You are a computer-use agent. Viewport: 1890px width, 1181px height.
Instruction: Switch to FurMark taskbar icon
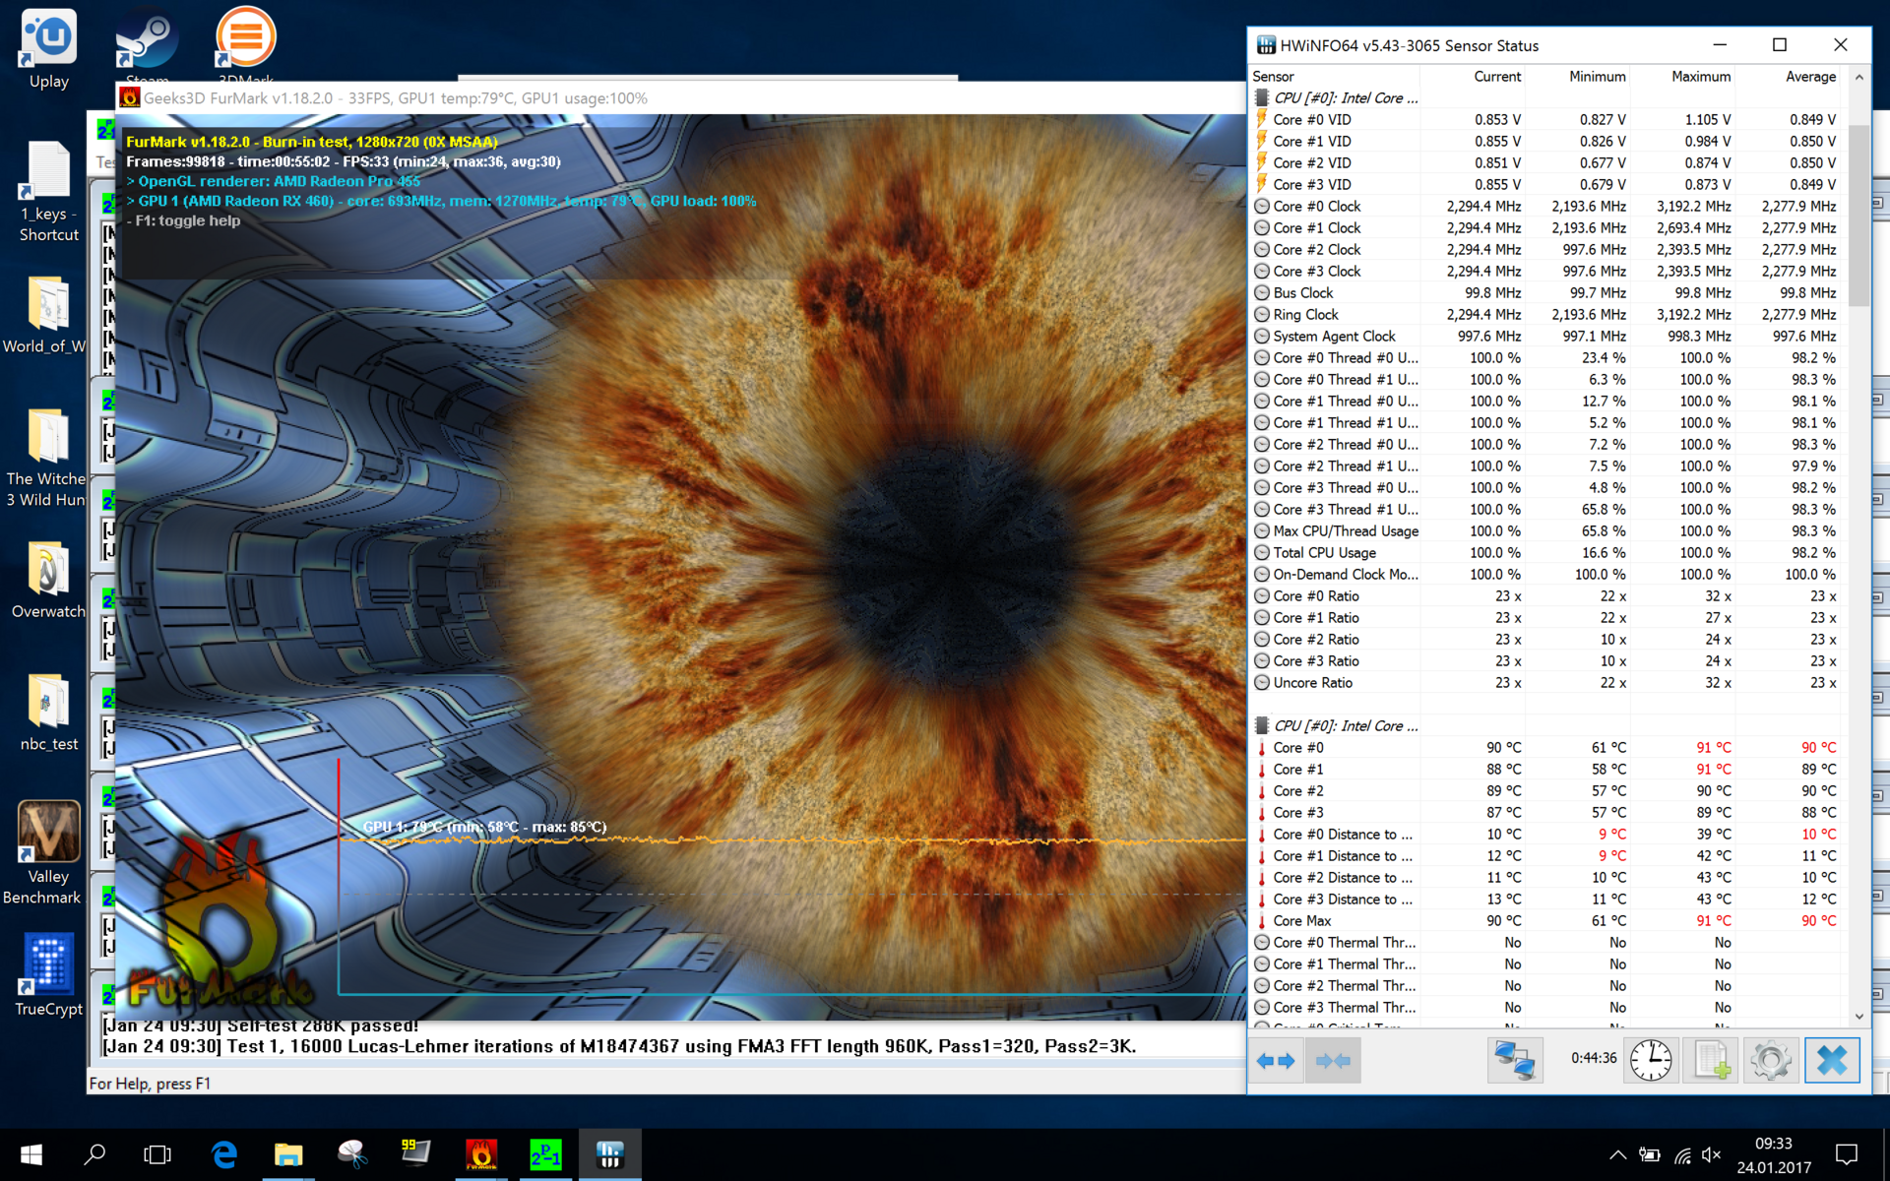pyautogui.click(x=481, y=1154)
